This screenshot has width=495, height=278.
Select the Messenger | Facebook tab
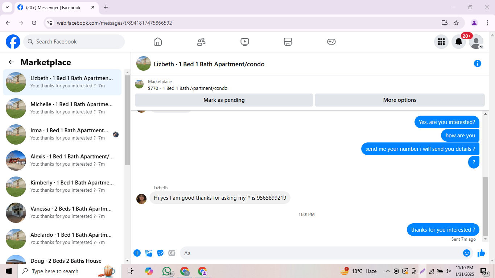[x=56, y=7]
